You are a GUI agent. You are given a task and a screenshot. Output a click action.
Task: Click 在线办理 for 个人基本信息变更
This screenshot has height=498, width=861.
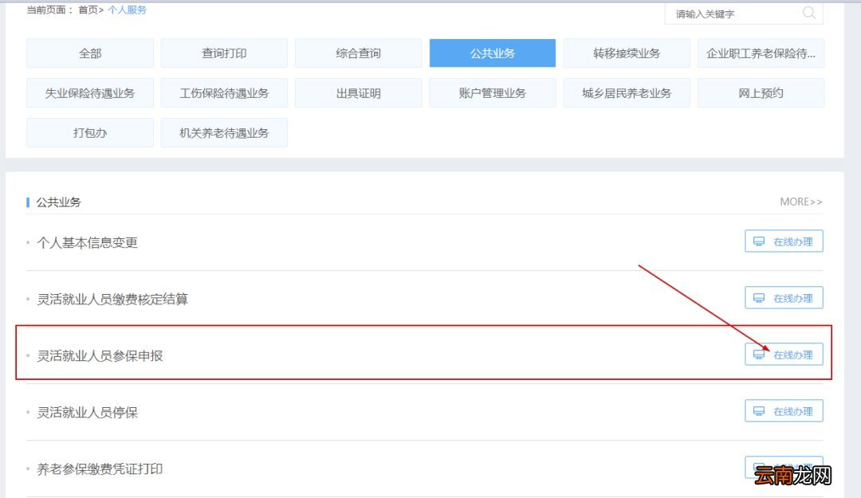click(x=784, y=241)
